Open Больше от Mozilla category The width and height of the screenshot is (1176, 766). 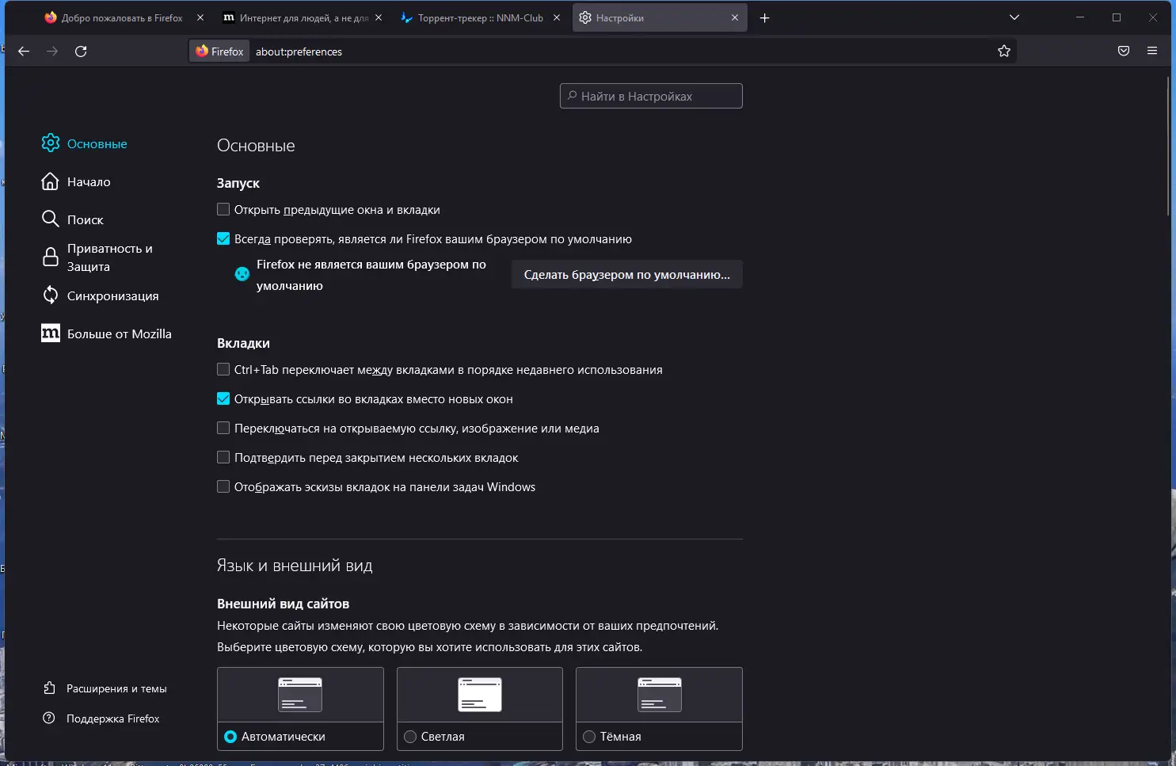120,334
